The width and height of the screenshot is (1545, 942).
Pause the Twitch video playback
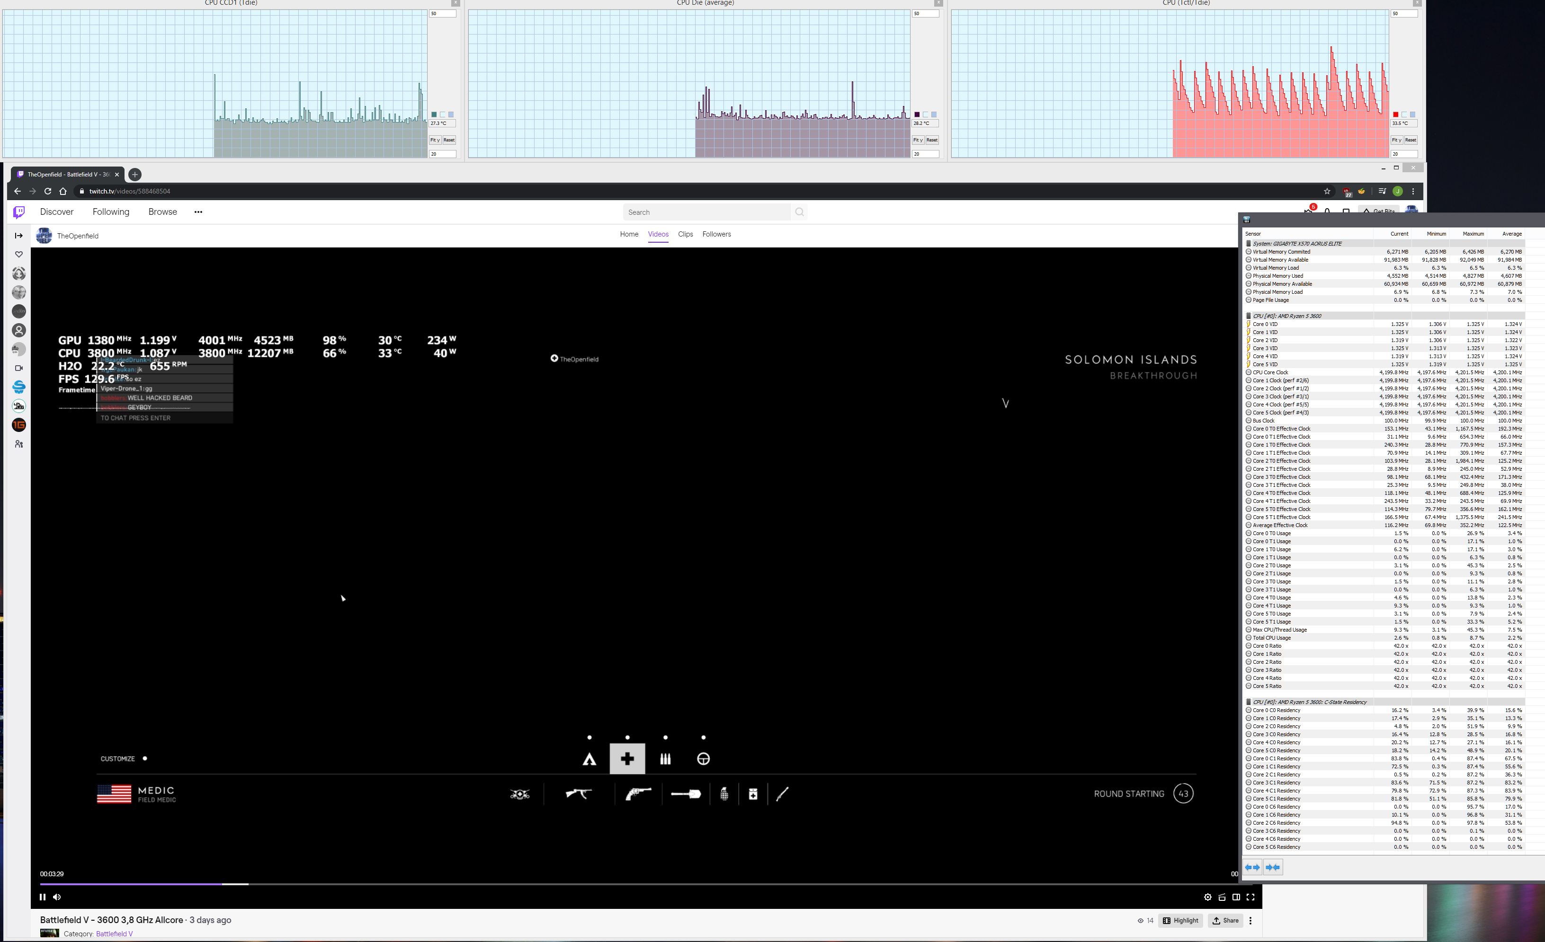tap(42, 897)
